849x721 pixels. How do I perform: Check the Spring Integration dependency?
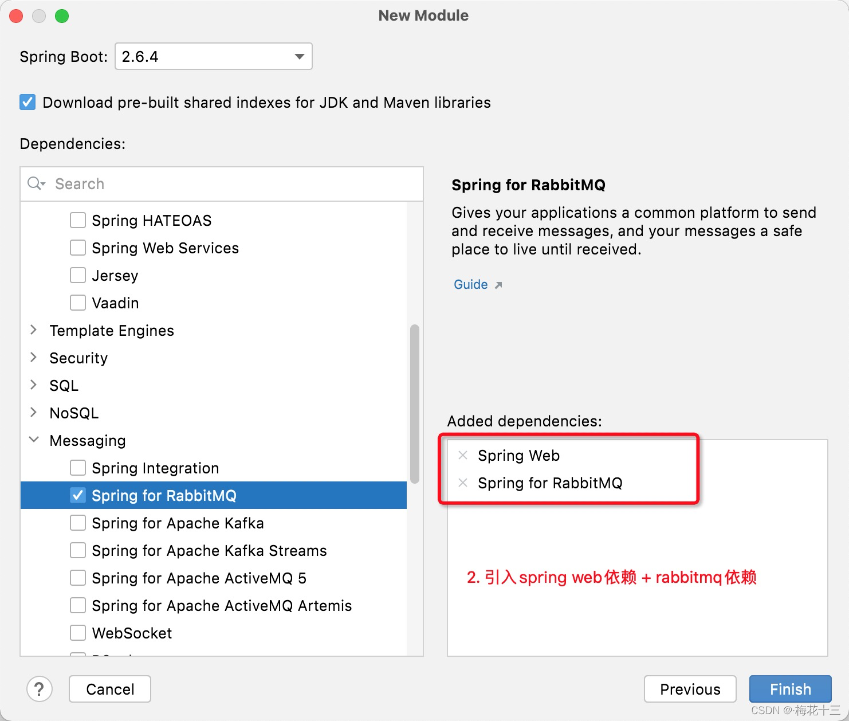[78, 468]
